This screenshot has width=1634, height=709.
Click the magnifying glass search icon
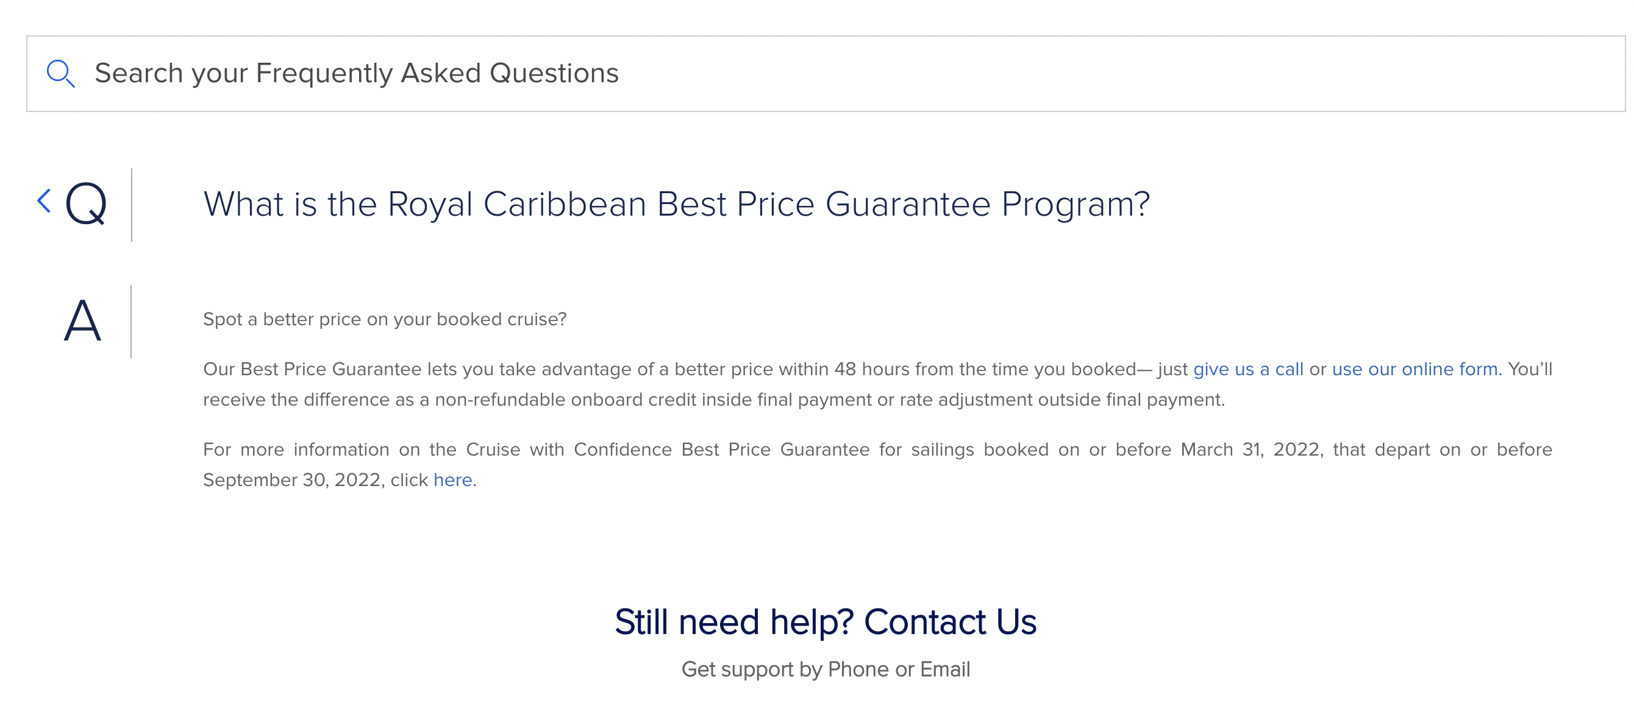click(x=61, y=74)
